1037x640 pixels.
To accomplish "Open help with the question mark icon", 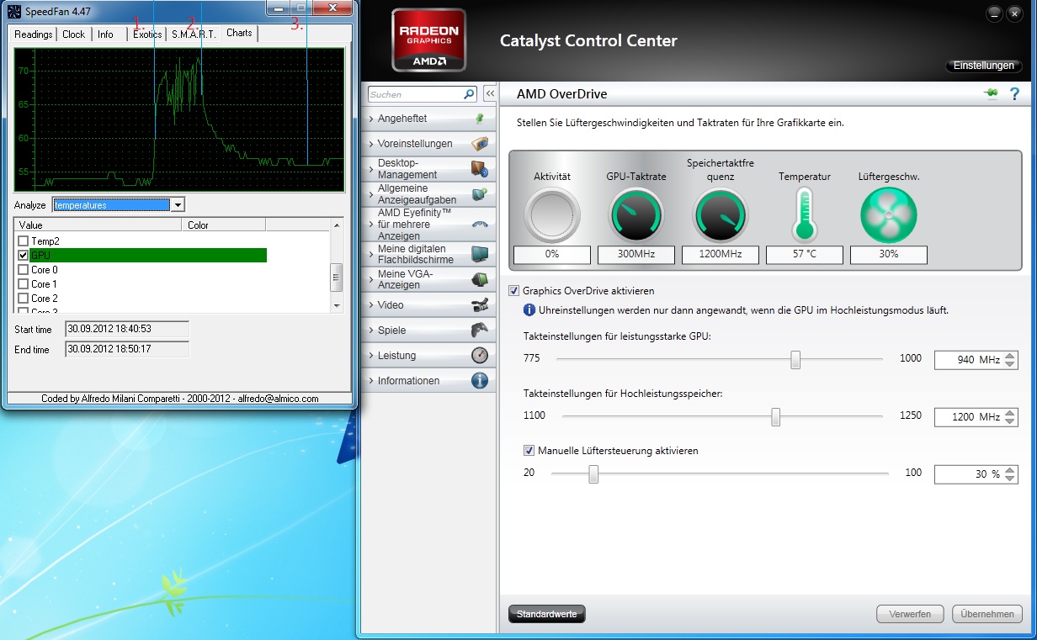I will (1014, 94).
